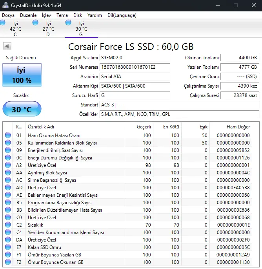Open the Tema menu
Image resolution: width=262 pixels, height=269 pixels.
[x=62, y=15]
